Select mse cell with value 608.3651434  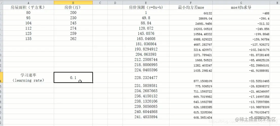(191, 117)
